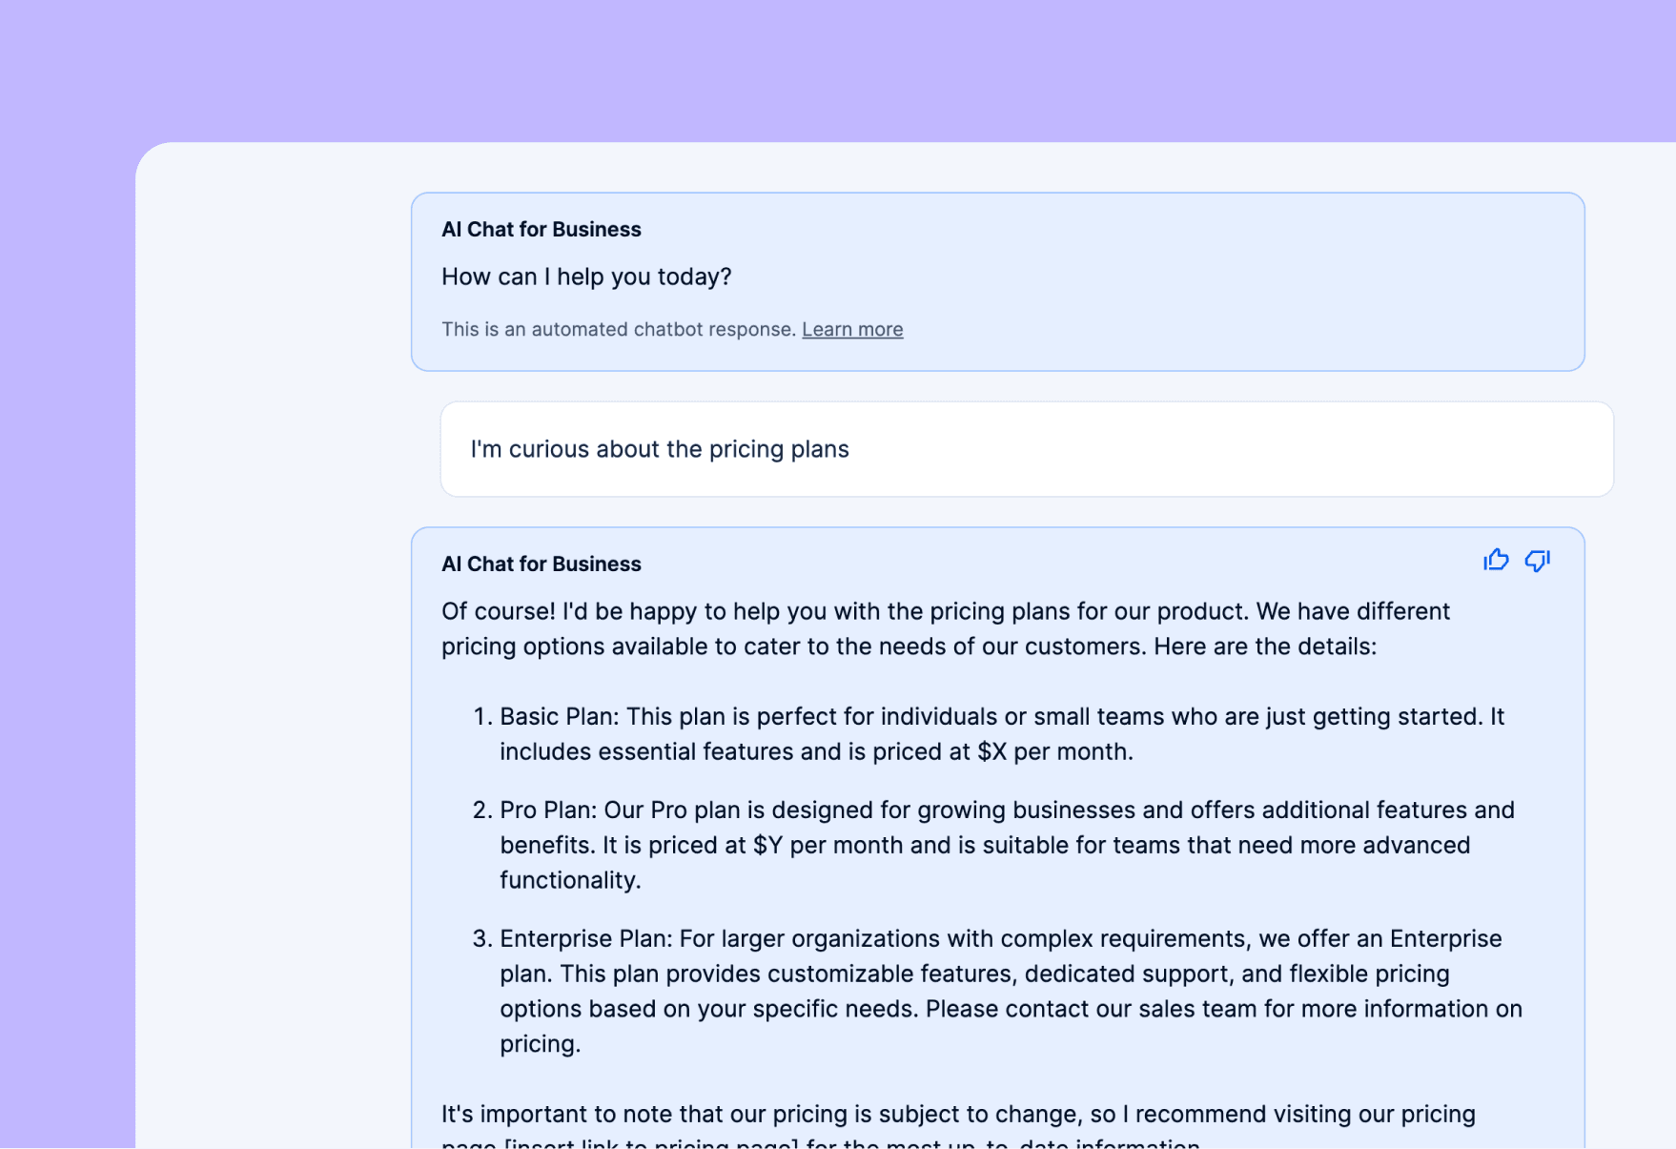Screen dimensions: 1676x1149
Task: Select the Enterprise Plan list item
Action: coord(1011,991)
